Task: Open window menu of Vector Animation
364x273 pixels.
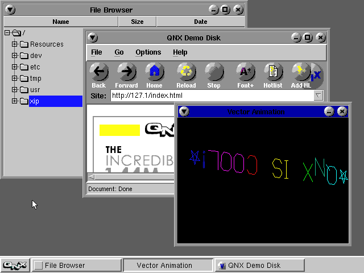Action: tap(184, 111)
